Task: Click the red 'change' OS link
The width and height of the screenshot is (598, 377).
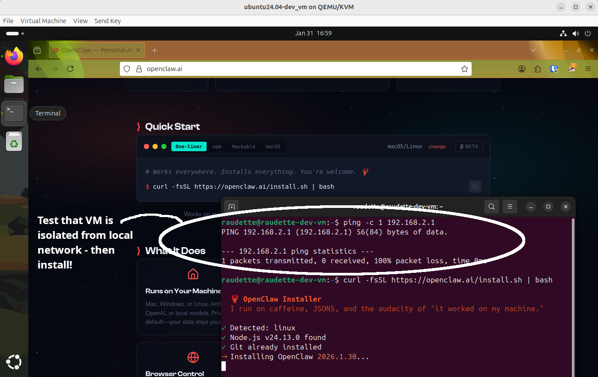Action: 437,146
